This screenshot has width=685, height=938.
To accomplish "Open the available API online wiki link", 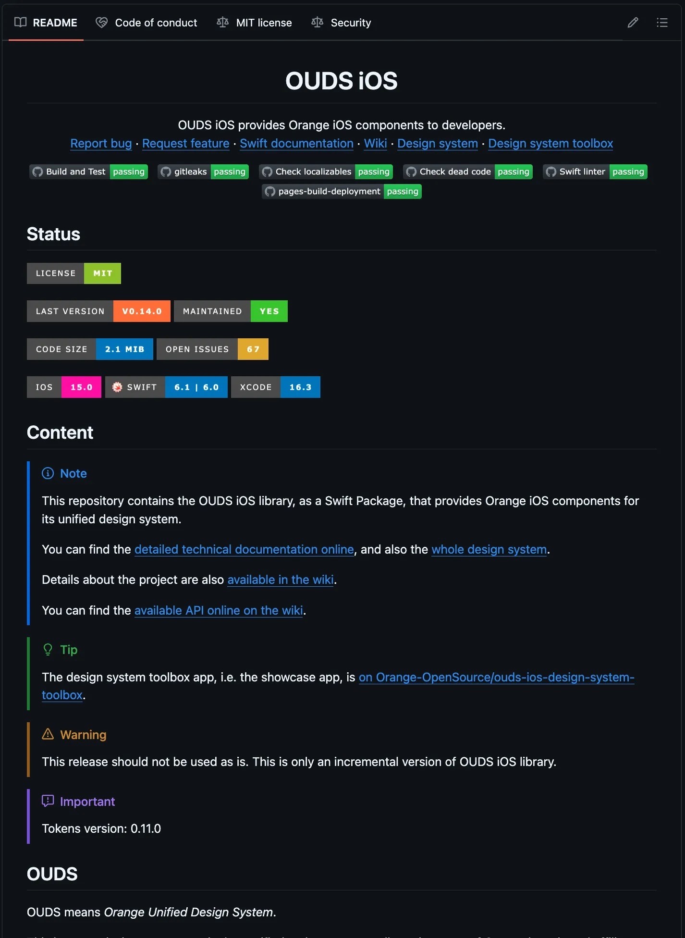I will (x=219, y=610).
